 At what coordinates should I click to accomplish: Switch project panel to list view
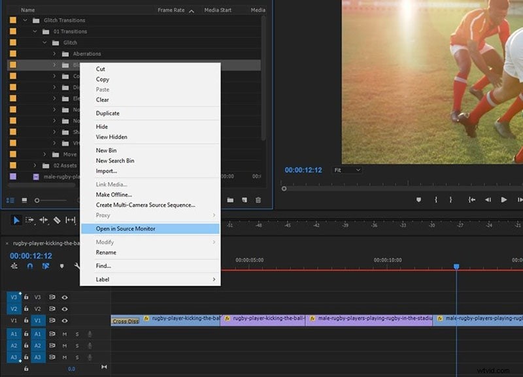click(x=10, y=200)
